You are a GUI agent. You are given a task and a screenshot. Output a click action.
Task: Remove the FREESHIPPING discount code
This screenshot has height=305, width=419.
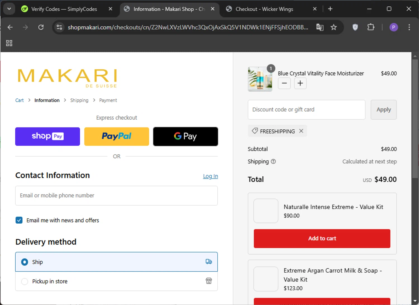[x=301, y=131]
